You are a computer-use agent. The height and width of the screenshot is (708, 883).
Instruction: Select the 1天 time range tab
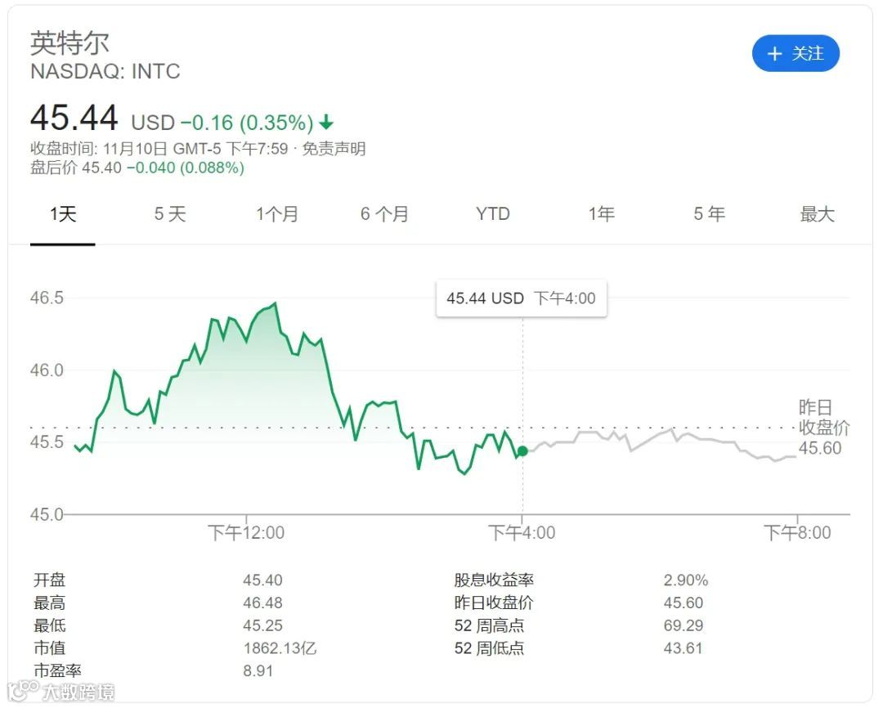point(63,214)
